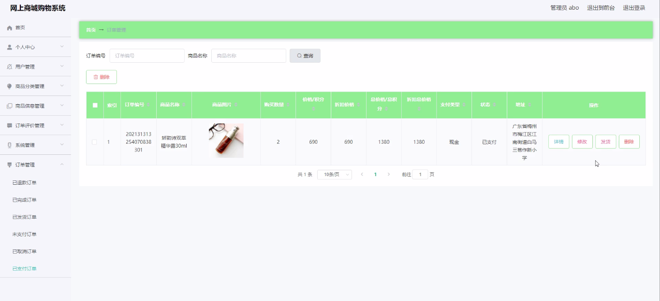Click the 退出登录 link
This screenshot has width=660, height=301.
[x=633, y=8]
